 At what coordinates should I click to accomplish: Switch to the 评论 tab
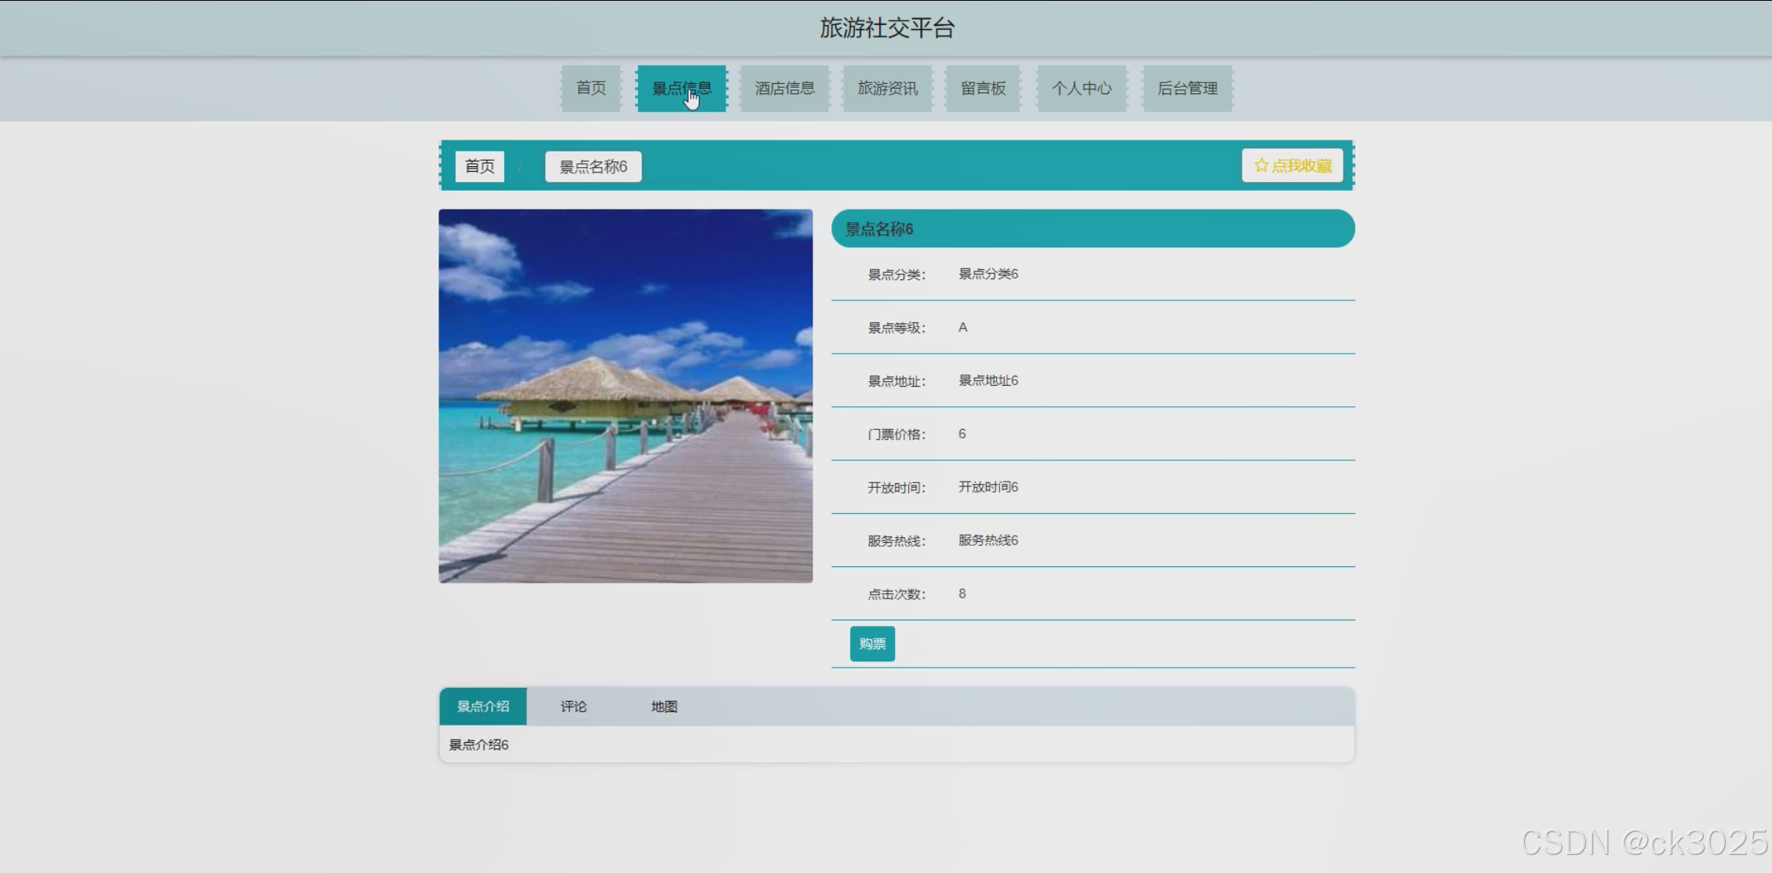pyautogui.click(x=573, y=706)
